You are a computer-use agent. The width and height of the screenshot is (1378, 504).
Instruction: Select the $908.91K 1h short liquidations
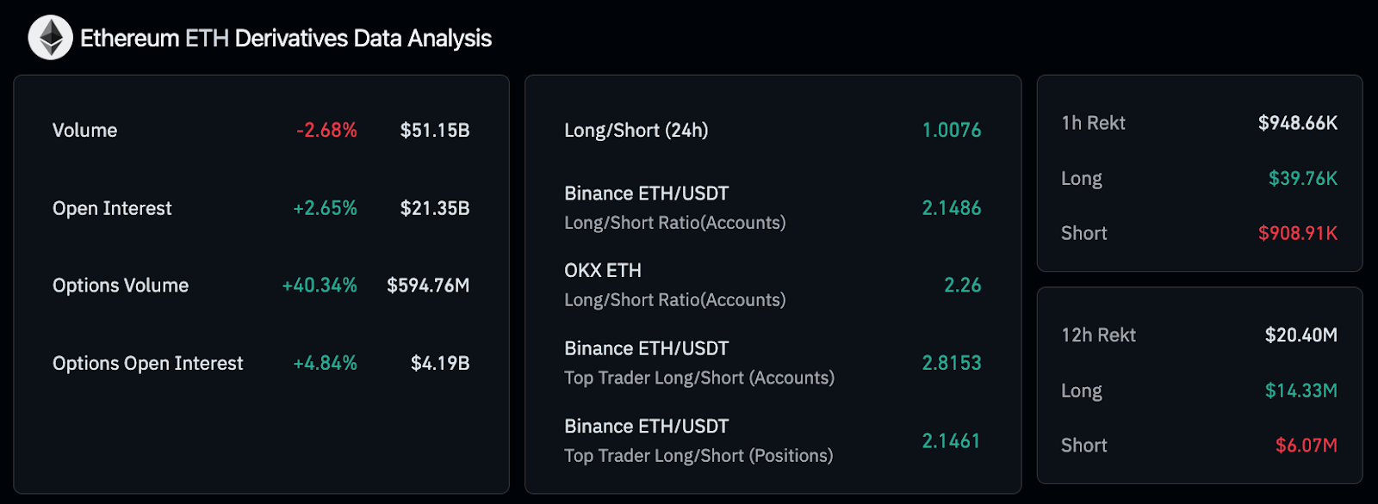tap(1297, 234)
